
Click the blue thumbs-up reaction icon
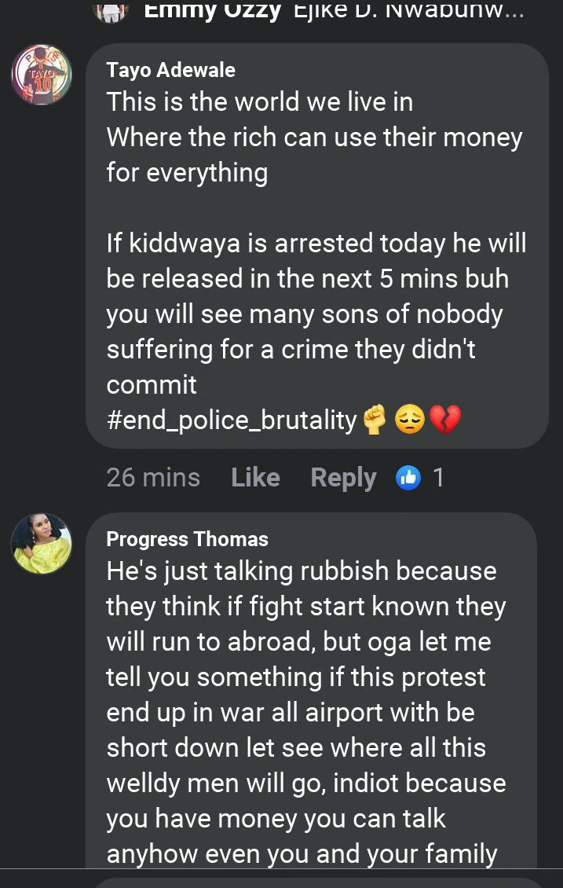click(409, 477)
